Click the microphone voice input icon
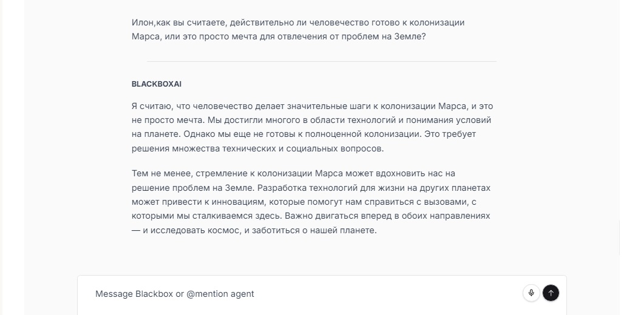638x315 pixels. pos(531,293)
